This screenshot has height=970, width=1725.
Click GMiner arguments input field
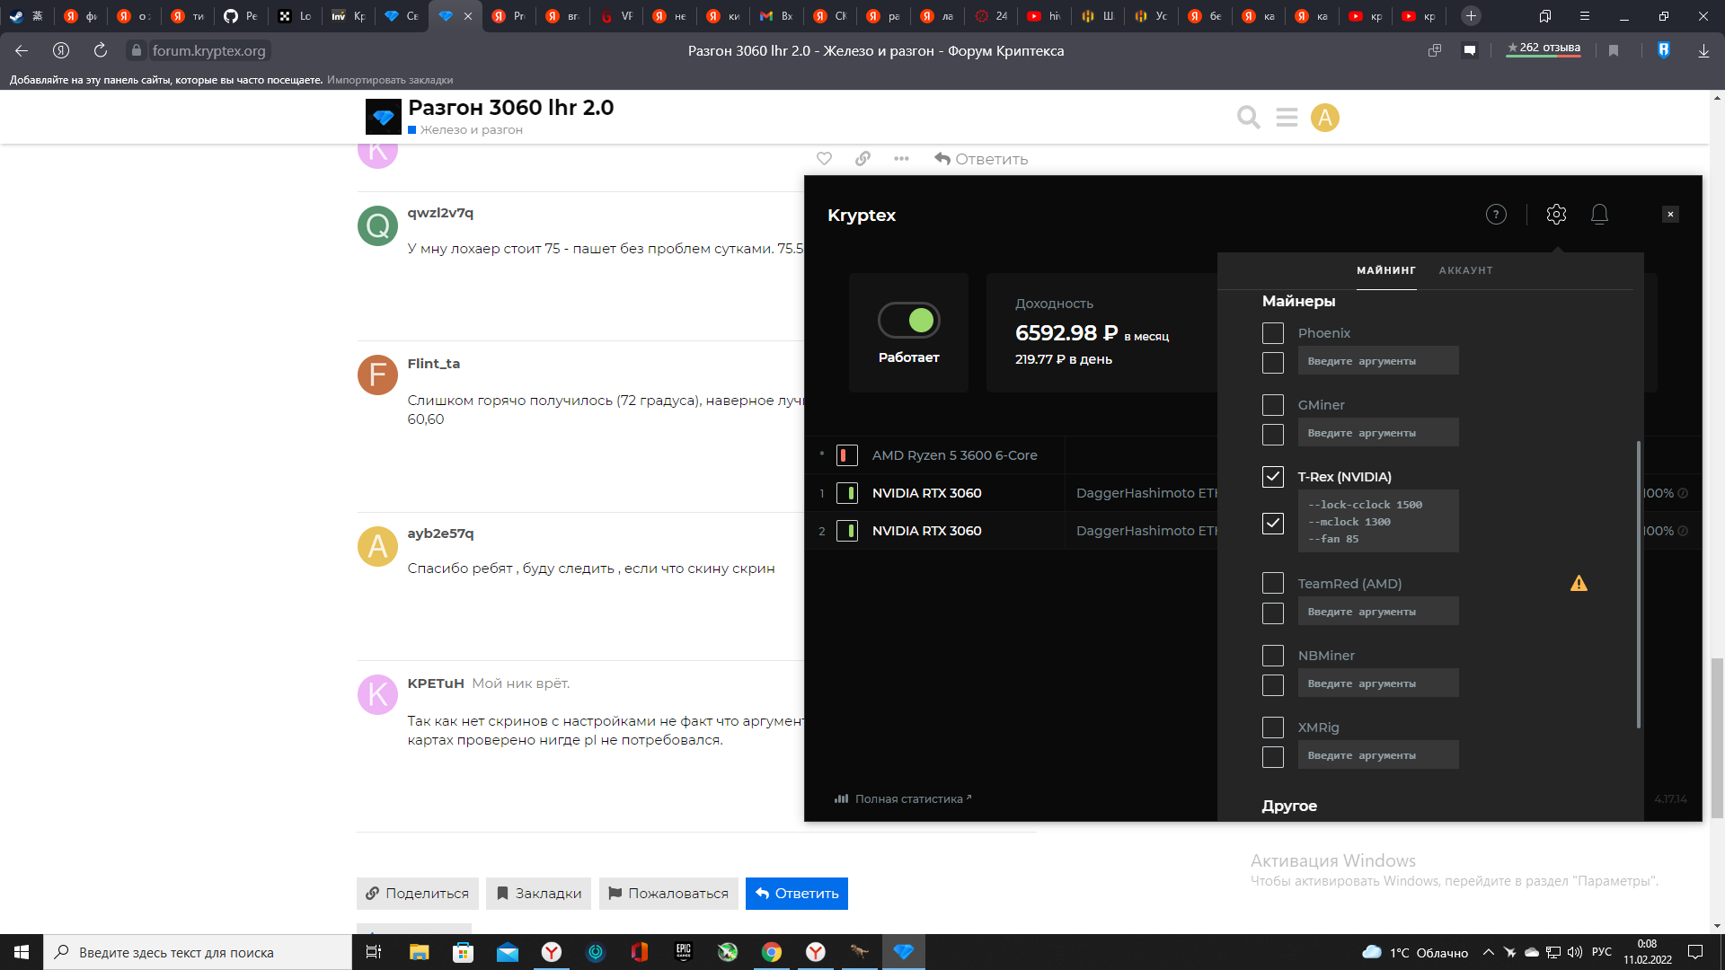(1378, 433)
